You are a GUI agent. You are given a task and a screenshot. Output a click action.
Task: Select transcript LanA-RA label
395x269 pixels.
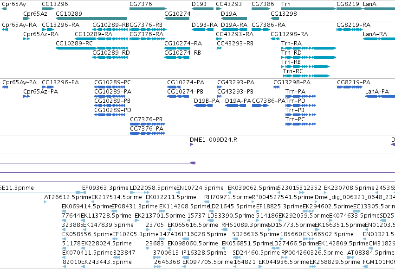(375, 34)
